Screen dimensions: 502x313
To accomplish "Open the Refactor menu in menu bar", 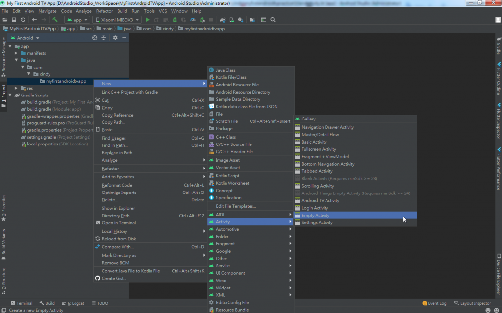I will pyautogui.click(x=104, y=11).
